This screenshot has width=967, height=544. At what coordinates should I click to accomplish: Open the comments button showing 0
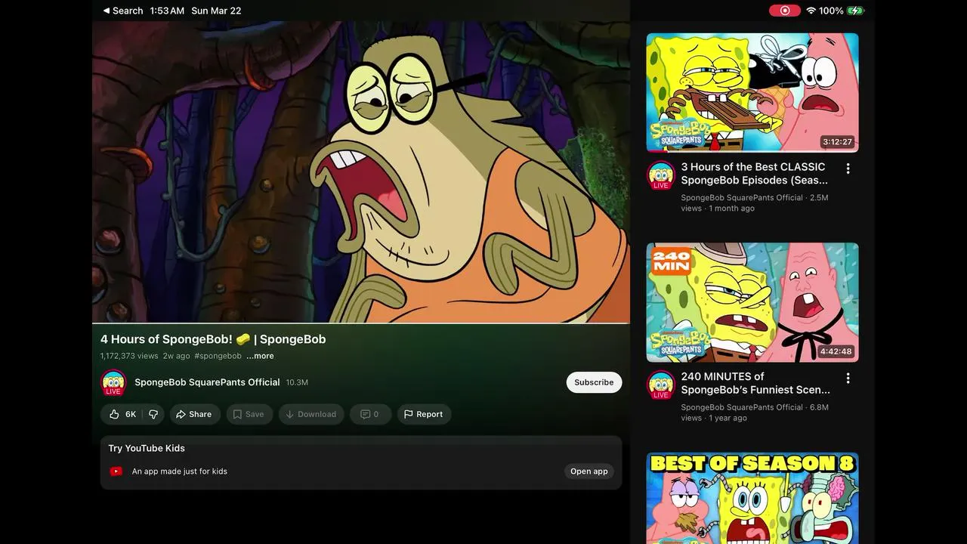coord(370,414)
